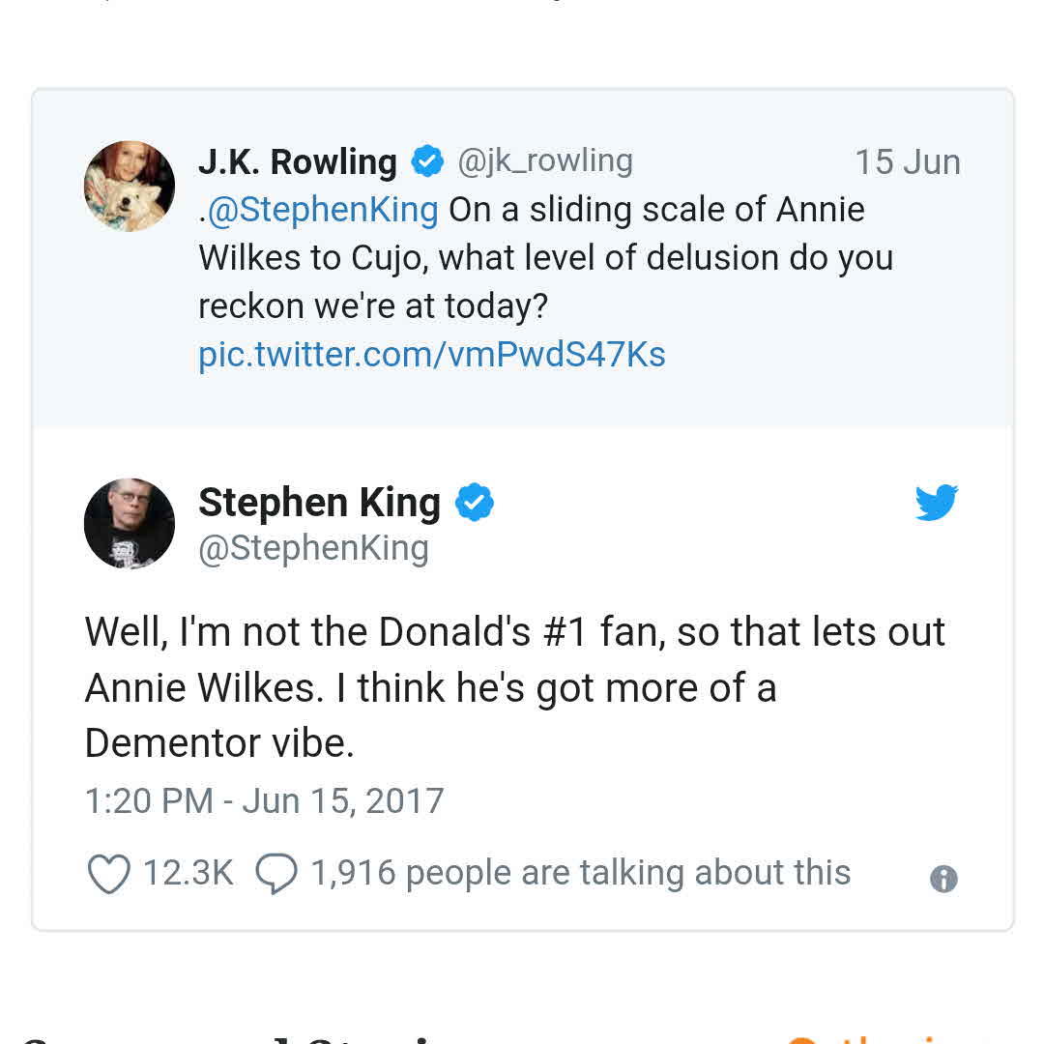Click J.K. Rowling's profile picture
Viewport: 1044px width, 1044px height.
pos(129,186)
